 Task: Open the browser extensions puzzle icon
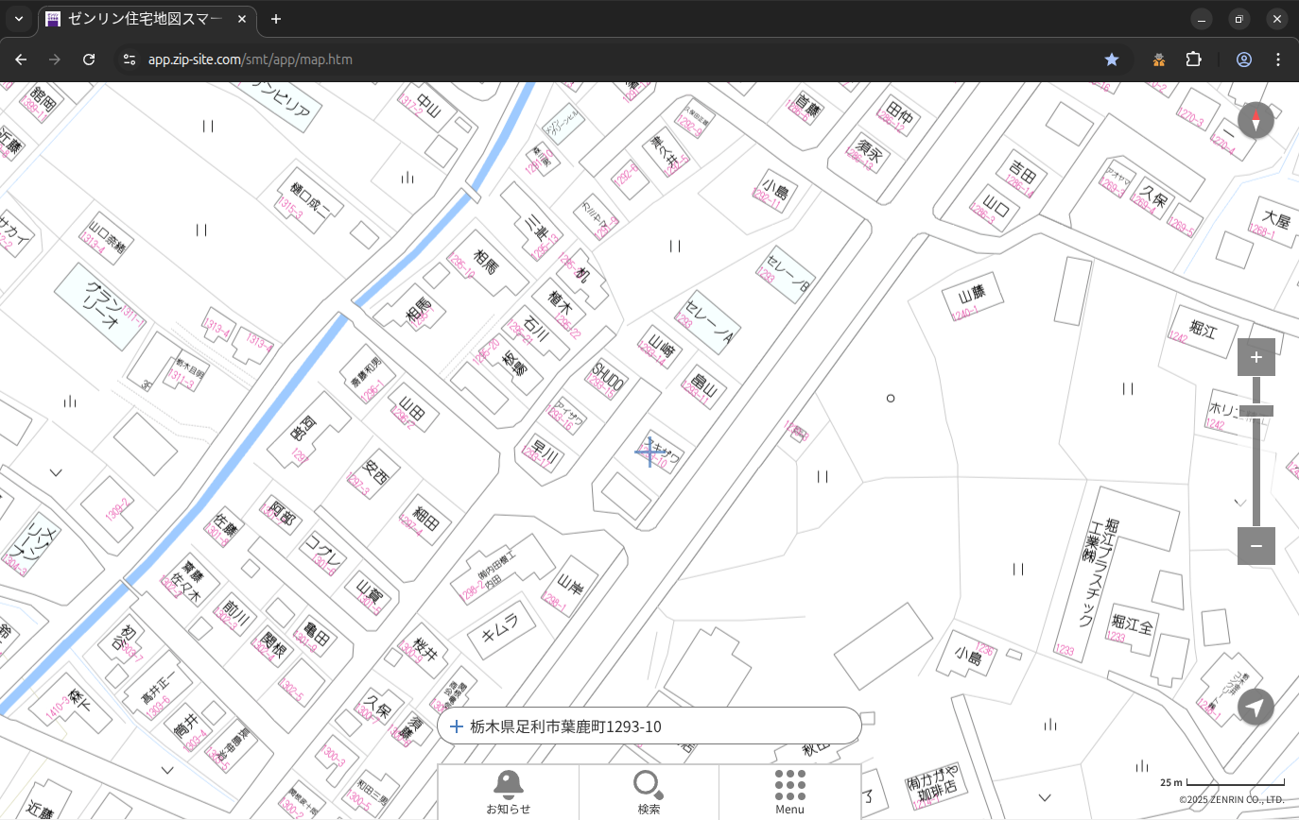click(1193, 60)
